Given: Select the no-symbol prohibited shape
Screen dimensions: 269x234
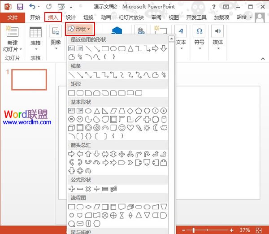Looking at the screenshot, I should tap(96, 128).
